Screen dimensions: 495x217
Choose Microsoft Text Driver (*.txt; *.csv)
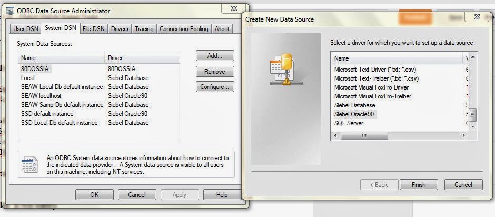(375, 69)
